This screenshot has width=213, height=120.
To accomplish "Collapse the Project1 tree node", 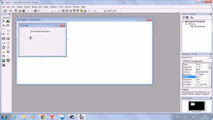I will tap(183, 21).
